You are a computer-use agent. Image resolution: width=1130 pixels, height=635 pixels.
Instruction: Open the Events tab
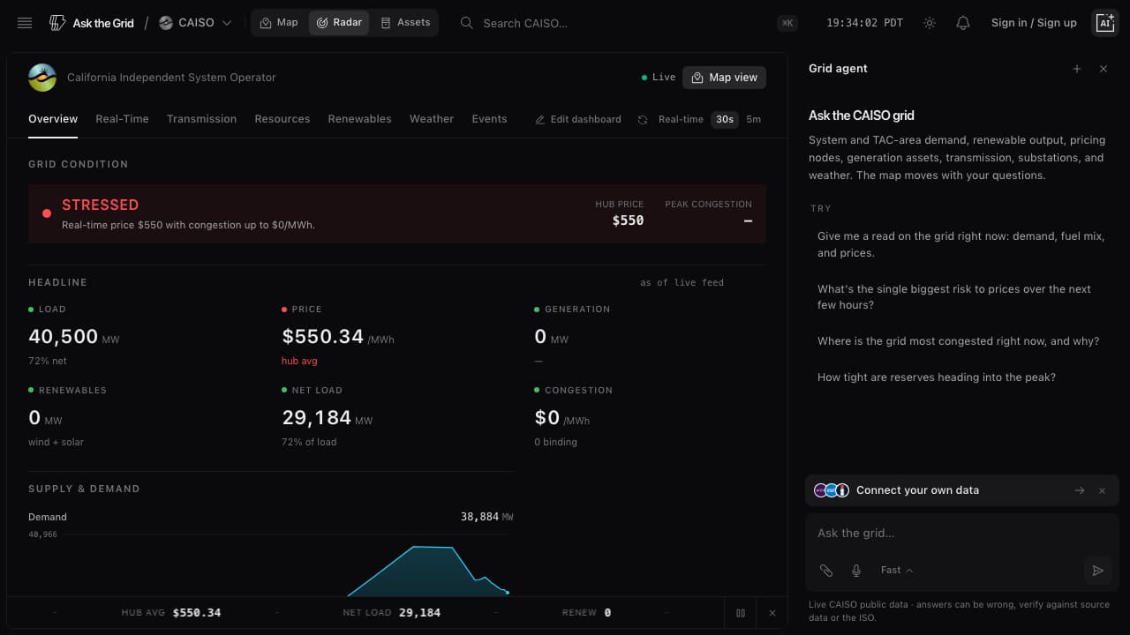tap(489, 119)
